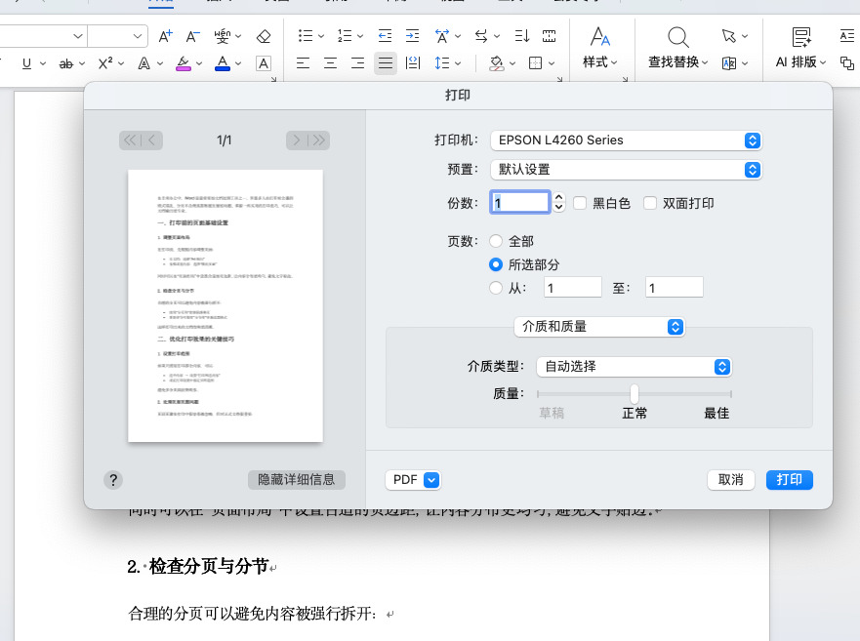The image size is (860, 641).
Task: Expand the font color options arrow
Action: tap(238, 64)
